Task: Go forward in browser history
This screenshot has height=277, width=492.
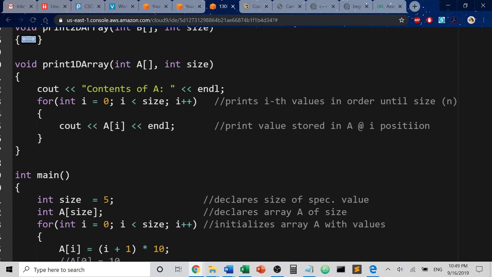Action: pyautogui.click(x=21, y=20)
